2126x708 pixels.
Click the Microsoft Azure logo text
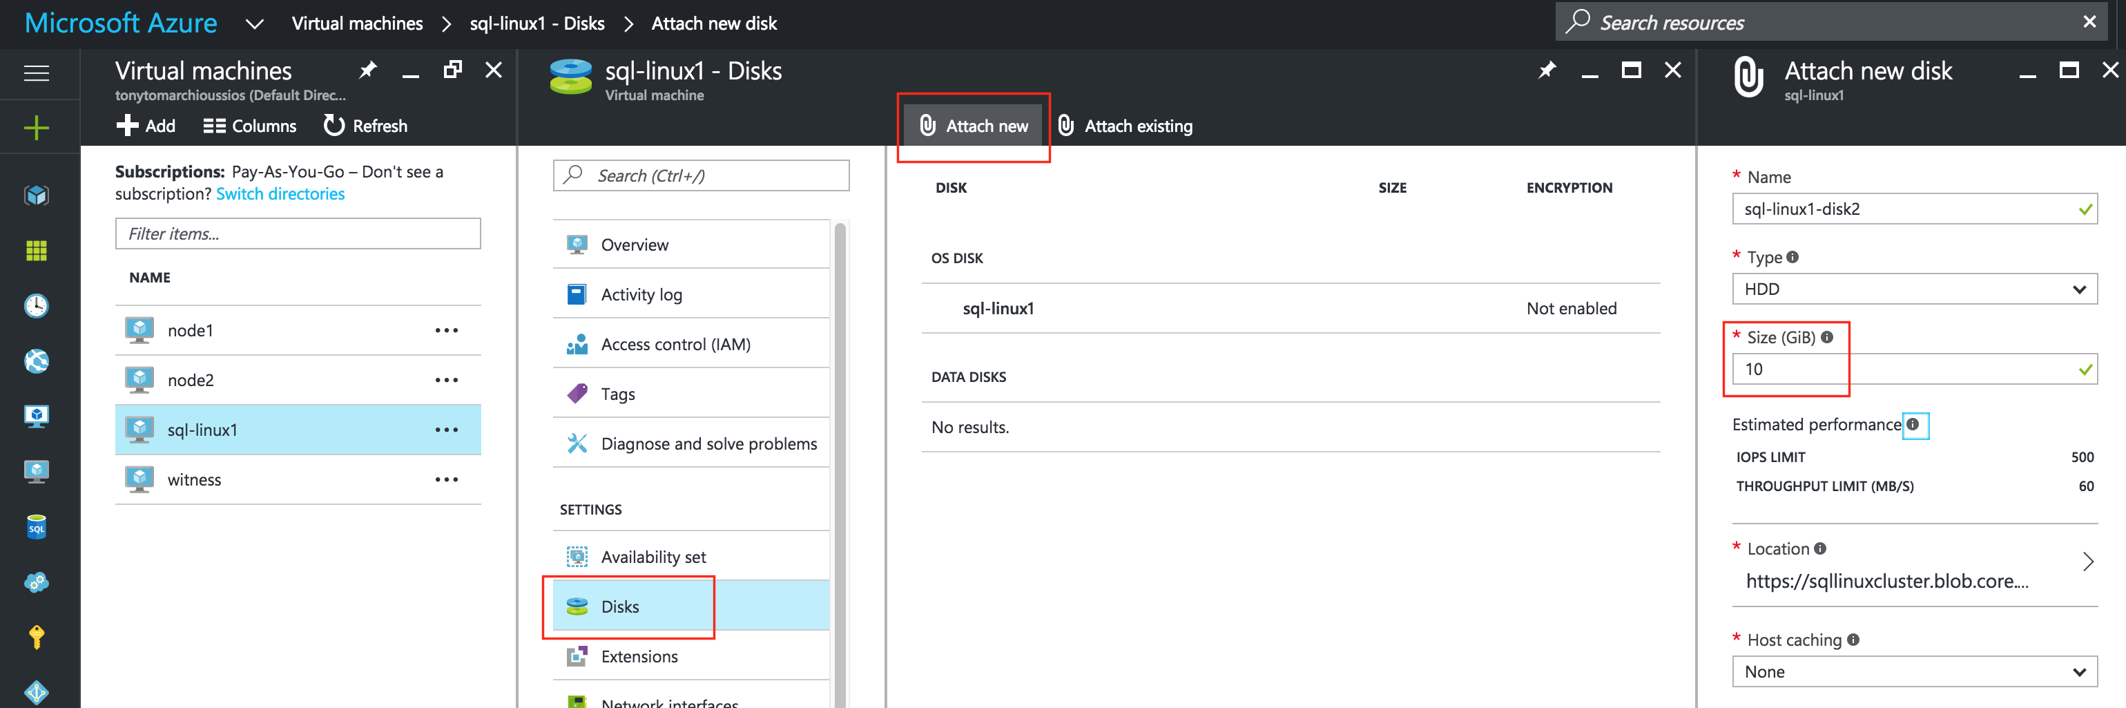[x=122, y=23]
